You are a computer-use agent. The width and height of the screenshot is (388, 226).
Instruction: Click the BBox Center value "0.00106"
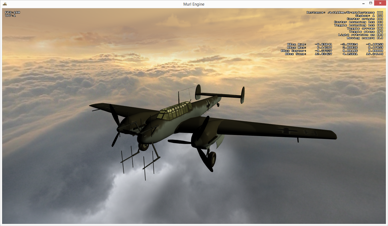point(350,51)
